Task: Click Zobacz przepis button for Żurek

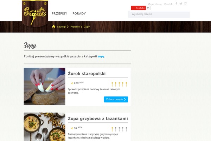Action: [116, 99]
